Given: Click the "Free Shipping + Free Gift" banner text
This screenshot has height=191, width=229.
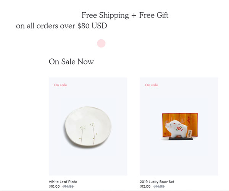Looking at the screenshot, I should [125, 15].
